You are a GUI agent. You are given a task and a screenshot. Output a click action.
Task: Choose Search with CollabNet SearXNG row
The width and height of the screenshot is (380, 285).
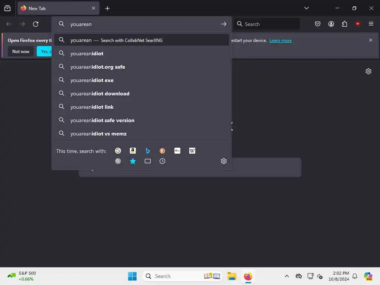point(141,40)
